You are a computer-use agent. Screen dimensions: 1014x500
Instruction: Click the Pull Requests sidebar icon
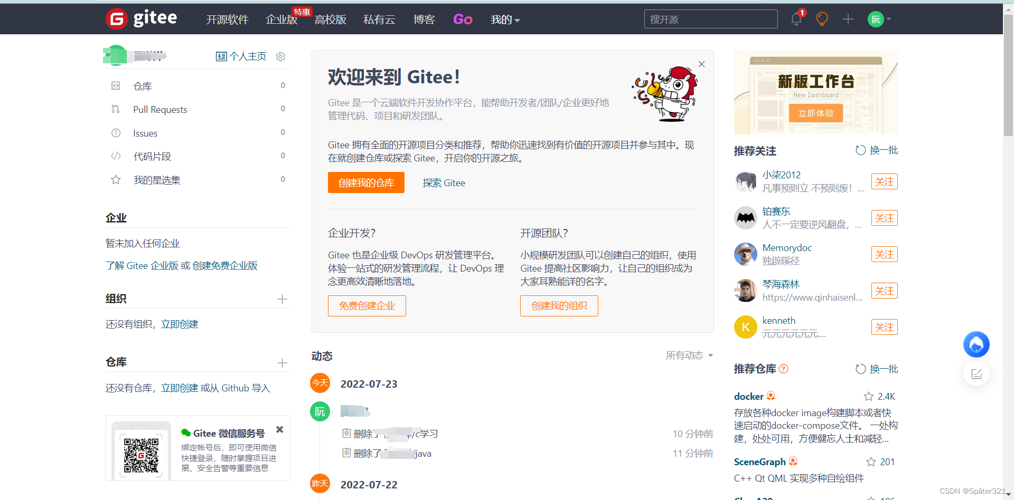(116, 109)
